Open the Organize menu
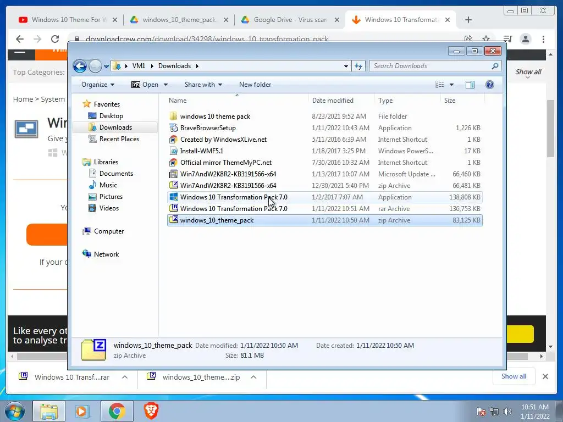This screenshot has width=563, height=422. click(x=98, y=85)
